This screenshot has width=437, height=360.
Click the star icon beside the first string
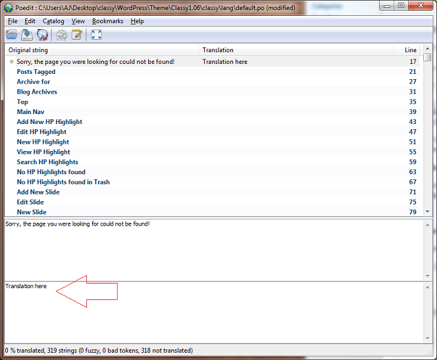pos(11,61)
